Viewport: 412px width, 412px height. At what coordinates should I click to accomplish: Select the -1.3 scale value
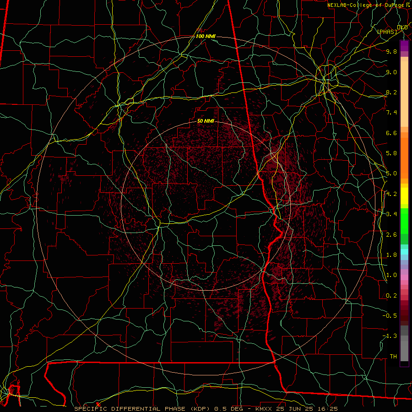[x=390, y=336]
